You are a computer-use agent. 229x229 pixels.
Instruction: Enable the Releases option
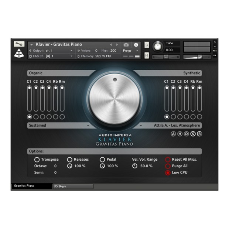pyautogui.click(x=69, y=160)
